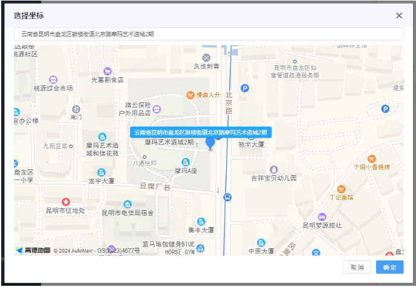
Task: Click the 高德地图 logo
Action: point(33,250)
